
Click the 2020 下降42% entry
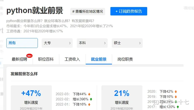(162, 91)
